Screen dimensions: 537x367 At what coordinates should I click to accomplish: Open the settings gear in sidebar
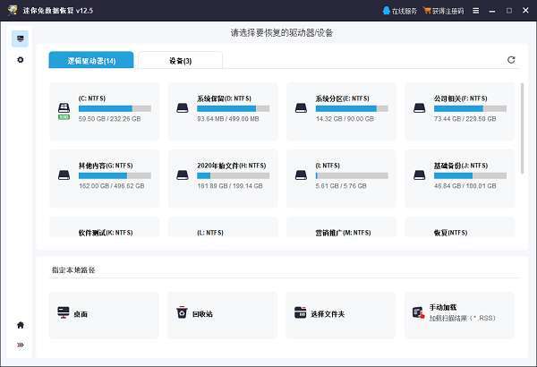point(21,60)
